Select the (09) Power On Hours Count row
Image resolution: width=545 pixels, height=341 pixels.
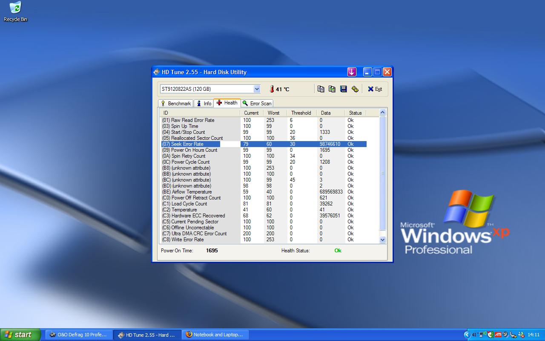264,150
